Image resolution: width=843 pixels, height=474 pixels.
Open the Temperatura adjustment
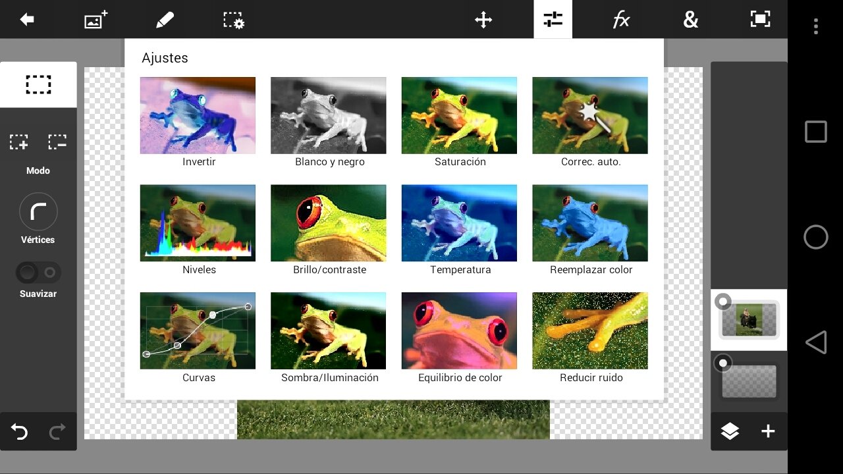click(460, 230)
